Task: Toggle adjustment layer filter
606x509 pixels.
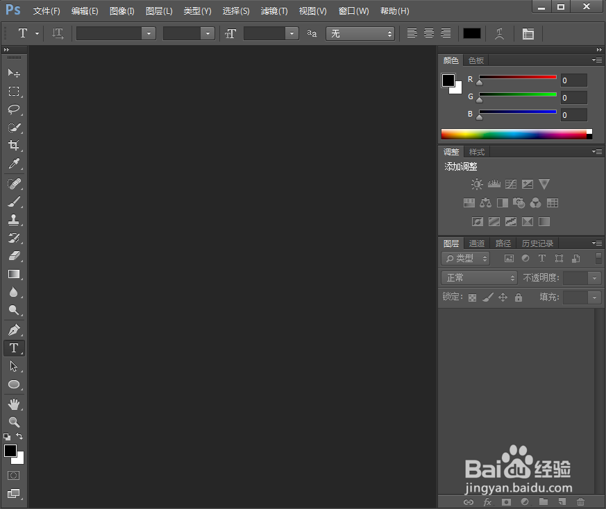Action: point(525,259)
